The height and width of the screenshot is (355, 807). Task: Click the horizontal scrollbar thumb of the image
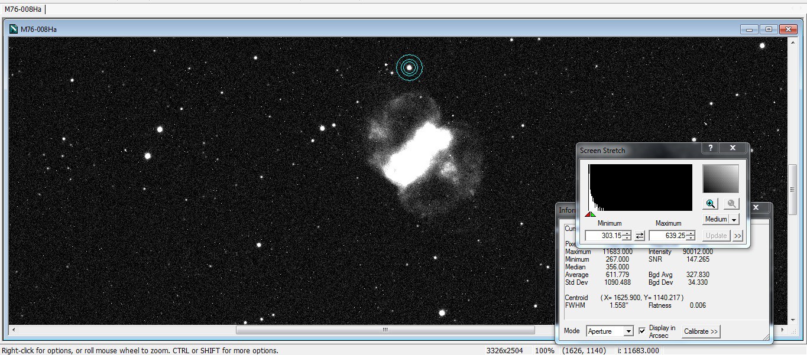[385, 330]
